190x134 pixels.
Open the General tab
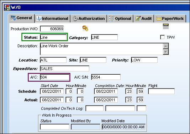pyautogui.click(x=21, y=18)
